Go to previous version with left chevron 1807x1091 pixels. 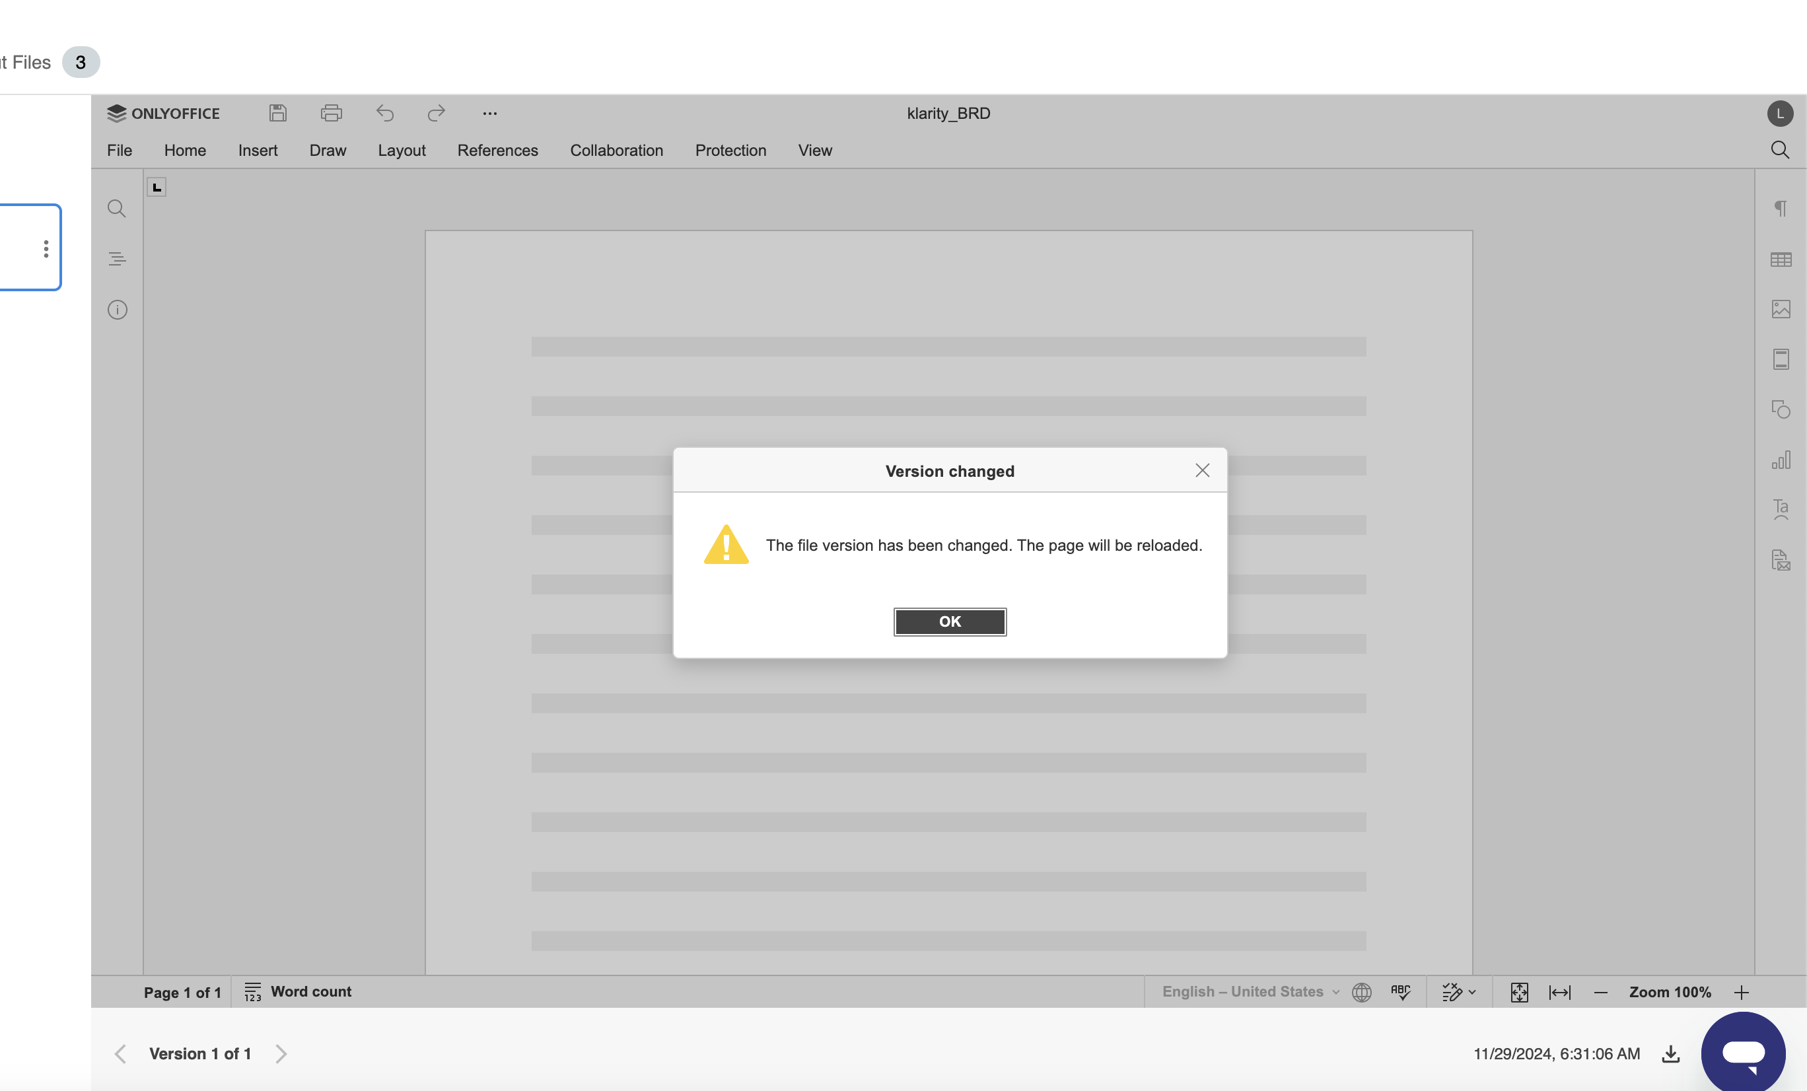[x=120, y=1053]
